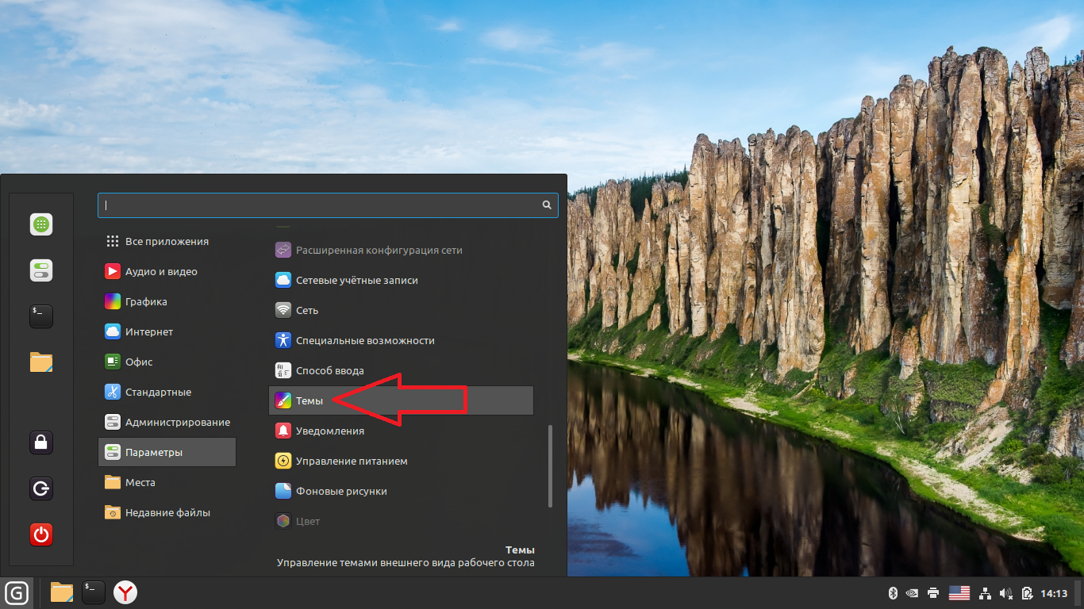Click the US flag keyboard layout indicator

coord(959,592)
